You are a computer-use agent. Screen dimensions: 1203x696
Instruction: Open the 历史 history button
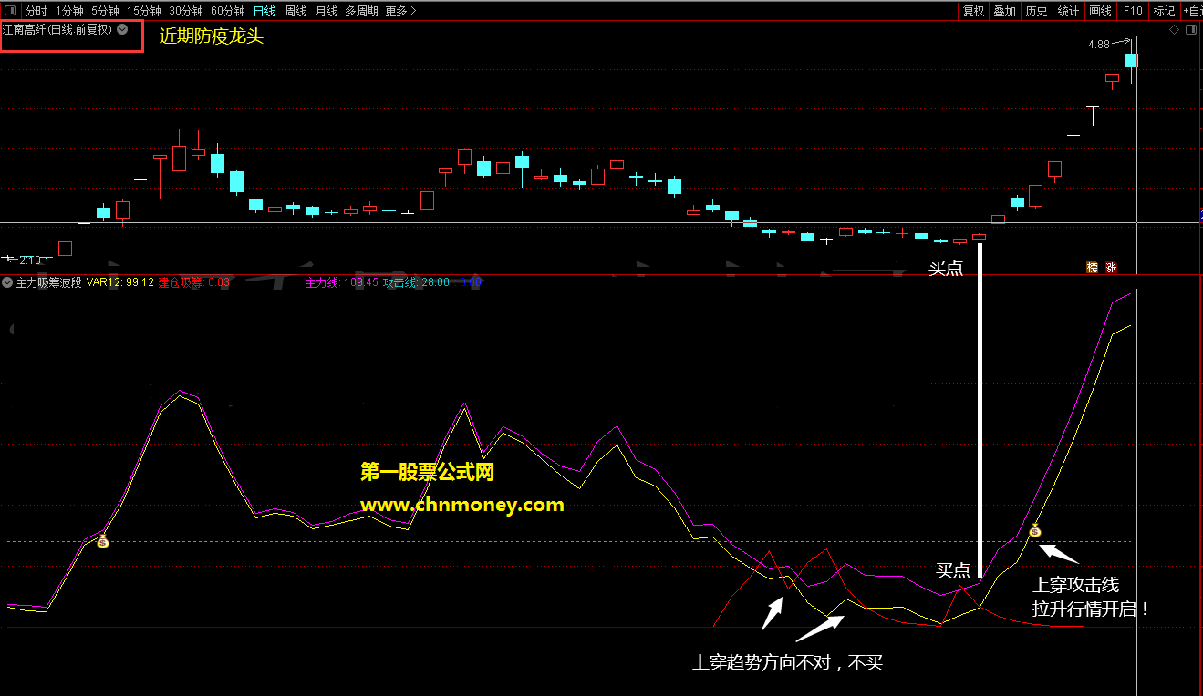coord(1037,11)
